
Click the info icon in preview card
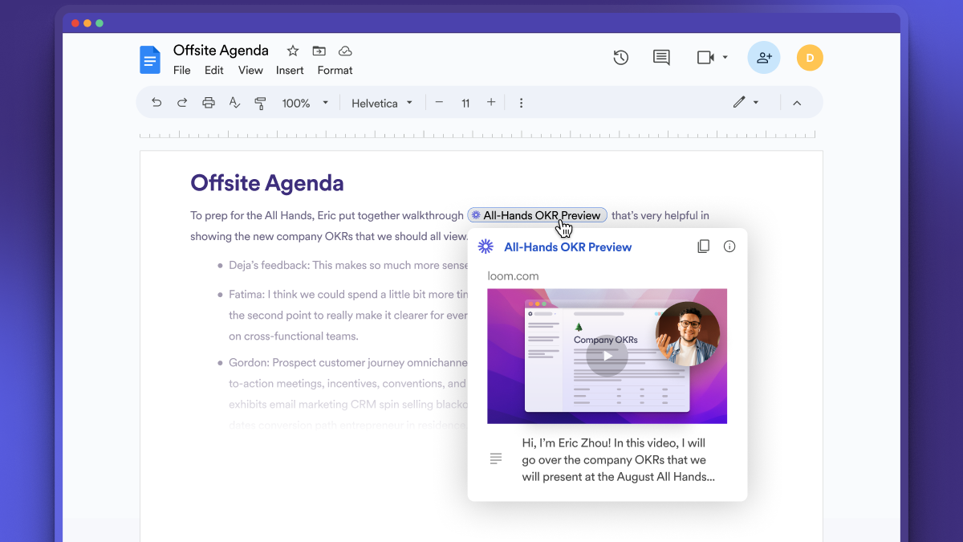[729, 247]
